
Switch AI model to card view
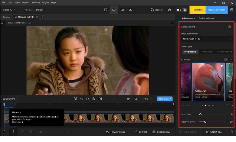[x=226, y=60]
